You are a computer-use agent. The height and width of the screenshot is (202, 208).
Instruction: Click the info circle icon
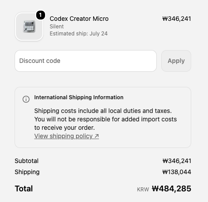[x=26, y=99]
